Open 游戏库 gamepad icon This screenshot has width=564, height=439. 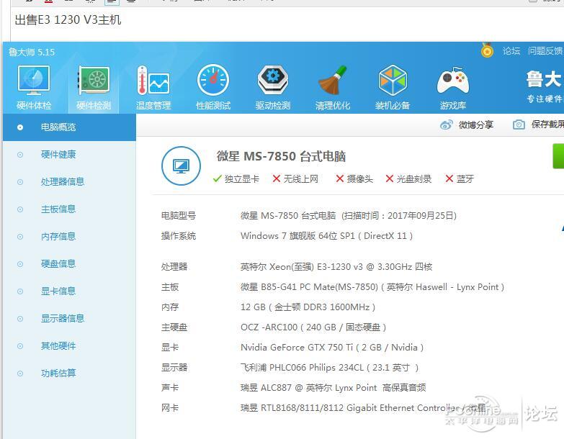pyautogui.click(x=453, y=87)
